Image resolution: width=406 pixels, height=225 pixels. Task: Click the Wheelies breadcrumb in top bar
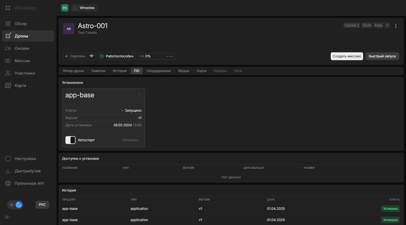pyautogui.click(x=84, y=8)
